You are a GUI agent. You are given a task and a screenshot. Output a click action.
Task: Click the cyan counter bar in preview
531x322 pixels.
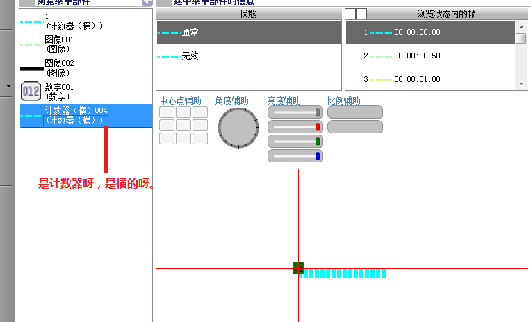343,273
